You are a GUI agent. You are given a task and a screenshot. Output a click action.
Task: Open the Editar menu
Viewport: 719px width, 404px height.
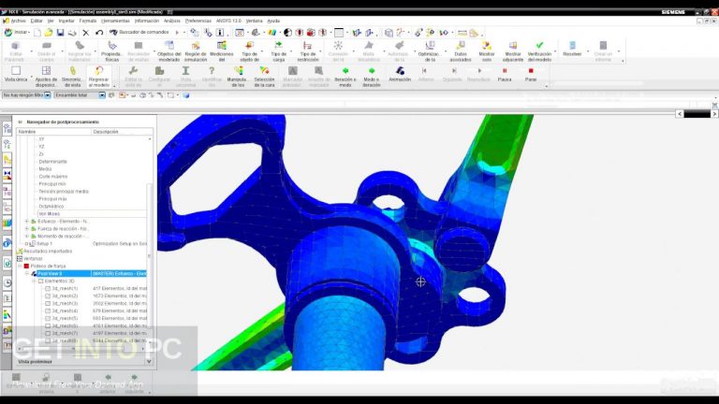coord(37,21)
